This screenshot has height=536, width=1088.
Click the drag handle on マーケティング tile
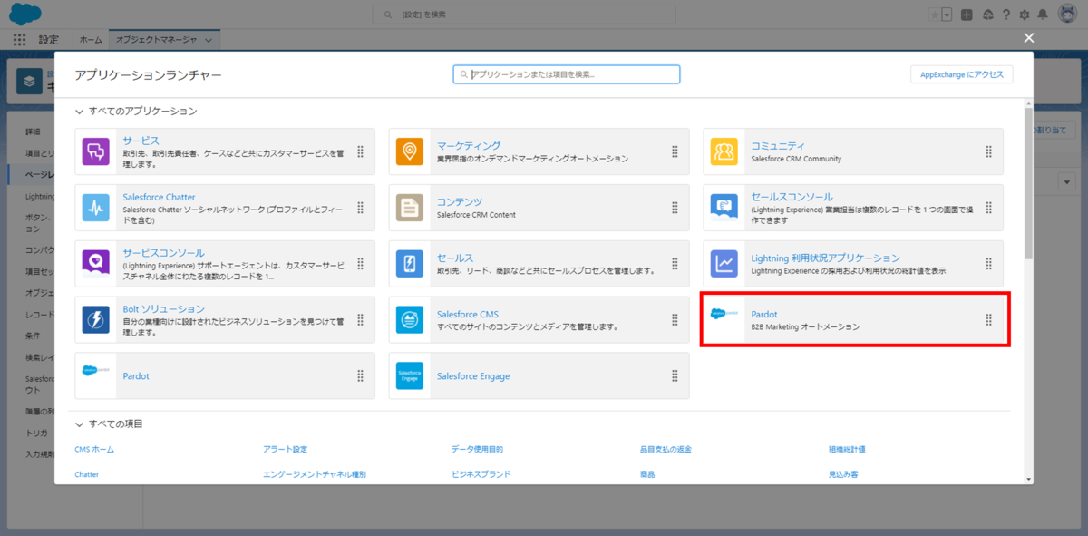coord(675,151)
